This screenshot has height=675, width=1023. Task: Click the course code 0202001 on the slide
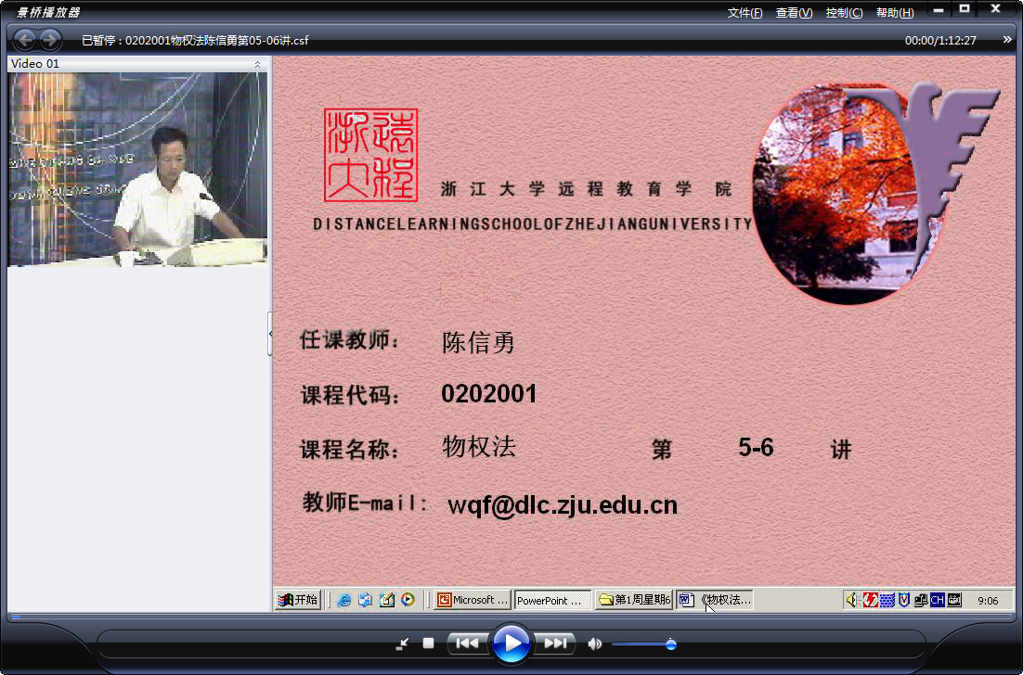pos(488,393)
